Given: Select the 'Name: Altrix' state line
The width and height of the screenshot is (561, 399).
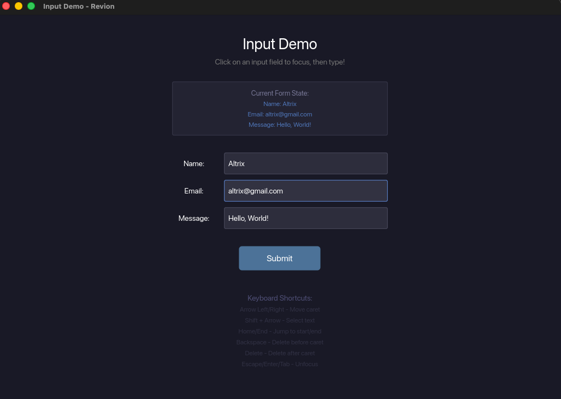Looking at the screenshot, I should (x=280, y=104).
